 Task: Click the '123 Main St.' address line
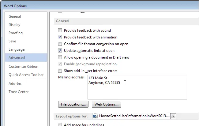pyautogui.click(x=98, y=78)
